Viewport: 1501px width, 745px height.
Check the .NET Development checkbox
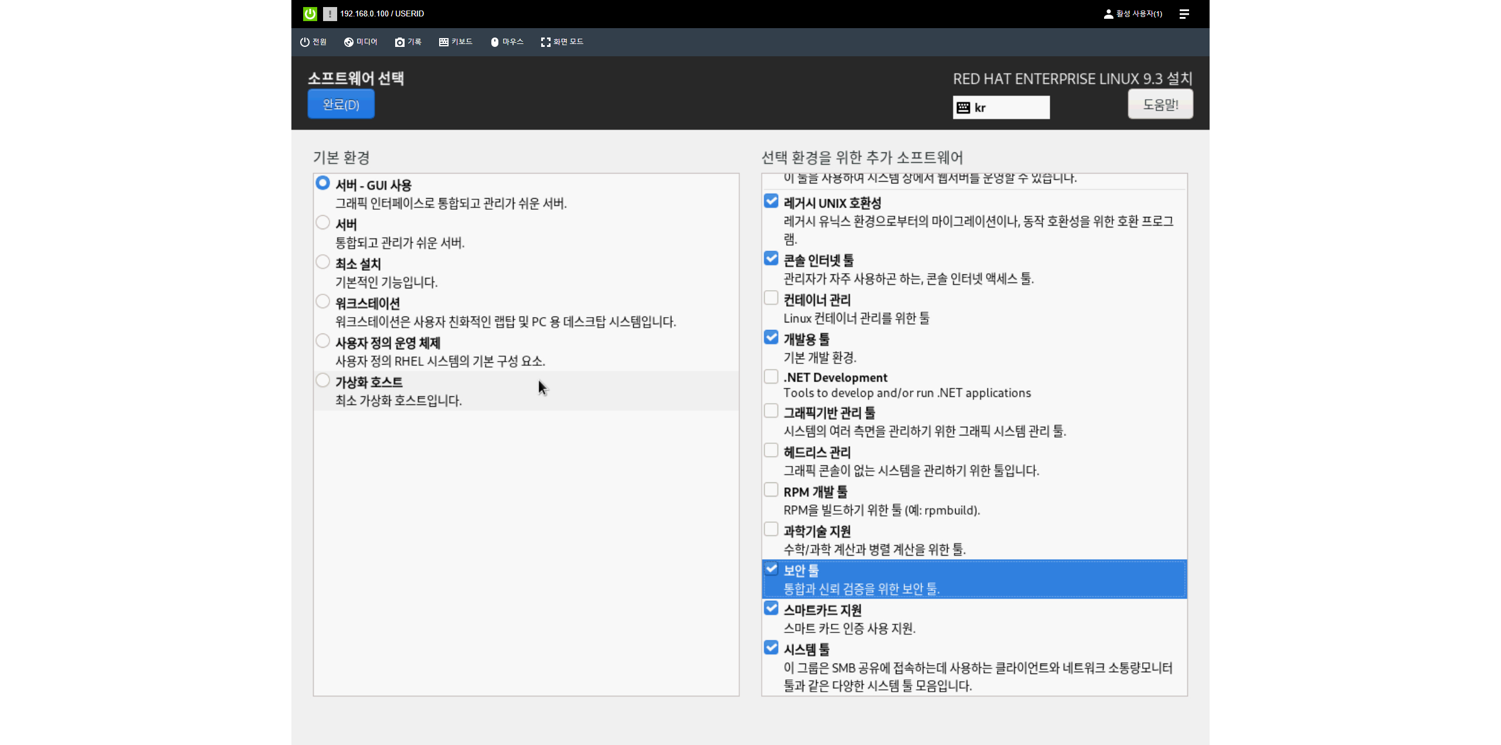pos(771,376)
